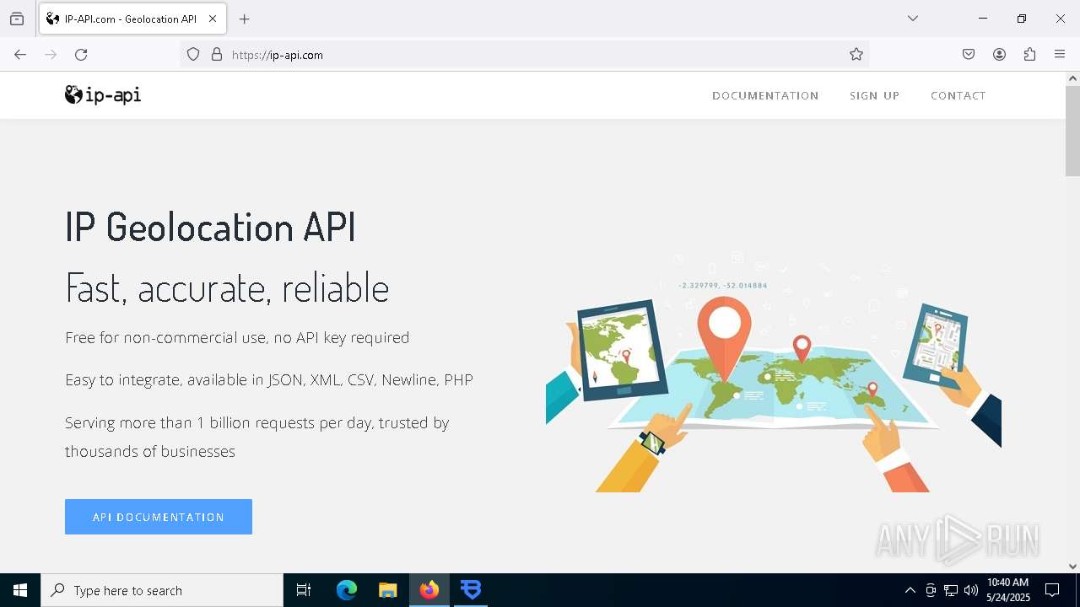The width and height of the screenshot is (1080, 607).
Task: View site security lock icon
Action: (217, 55)
